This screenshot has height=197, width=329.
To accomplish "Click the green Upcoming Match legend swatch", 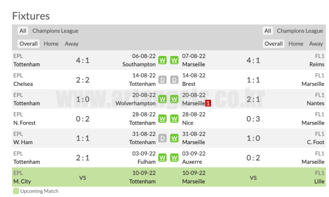I will point(16,191).
